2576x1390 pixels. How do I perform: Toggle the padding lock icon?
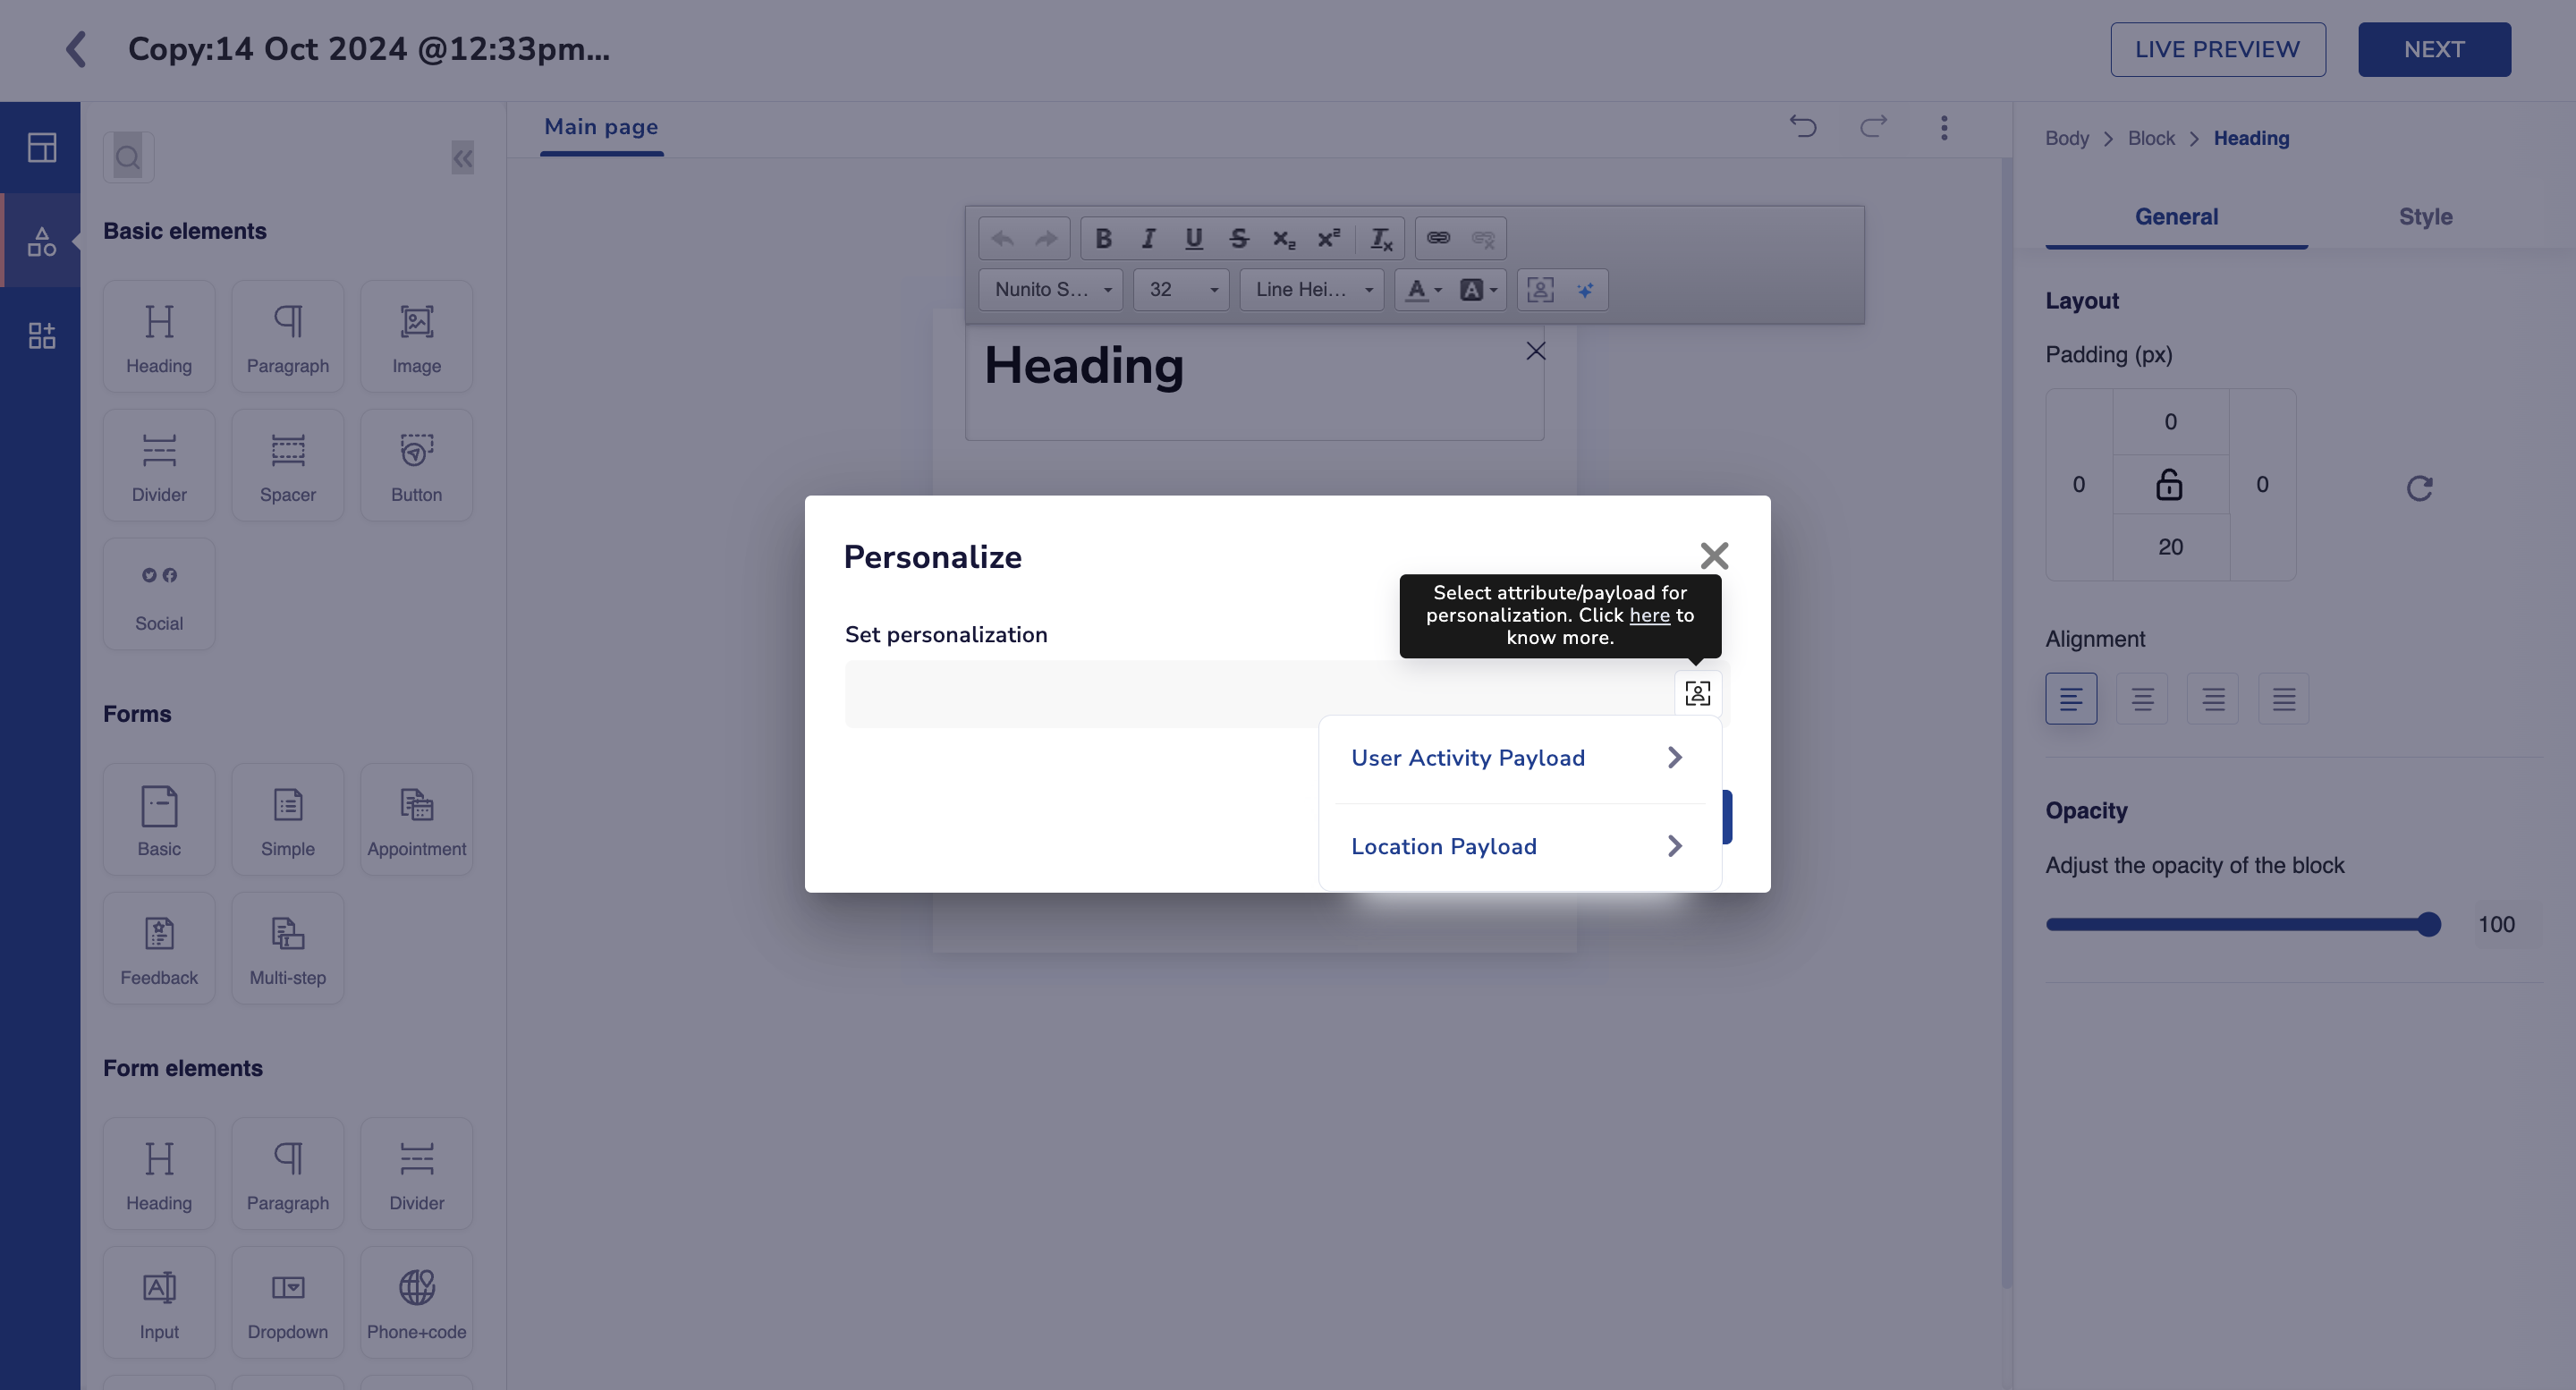pyautogui.click(x=2169, y=485)
